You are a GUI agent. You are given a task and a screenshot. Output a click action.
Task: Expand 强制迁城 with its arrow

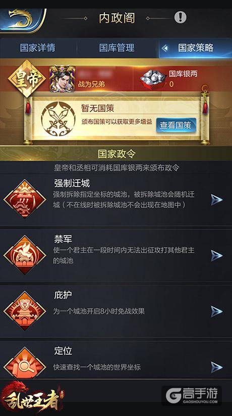[x=217, y=200]
